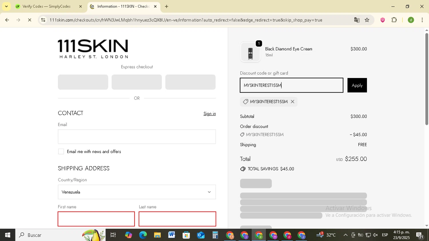
Task: Open the Windows Start menu
Action: tap(8, 235)
